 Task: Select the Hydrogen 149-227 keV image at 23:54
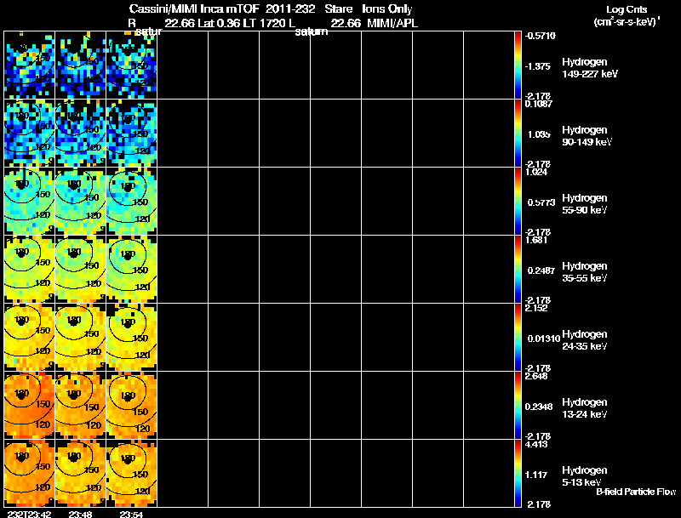coord(132,65)
